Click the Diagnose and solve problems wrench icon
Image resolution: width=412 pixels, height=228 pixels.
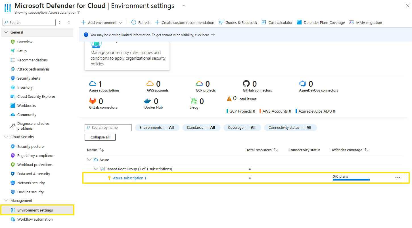coord(12,126)
